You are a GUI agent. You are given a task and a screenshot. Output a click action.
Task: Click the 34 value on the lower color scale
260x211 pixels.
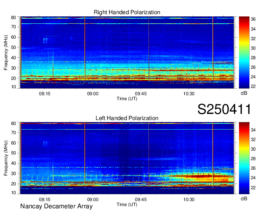coord(253,130)
